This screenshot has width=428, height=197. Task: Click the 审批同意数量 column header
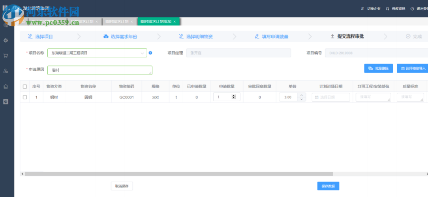pos(259,86)
